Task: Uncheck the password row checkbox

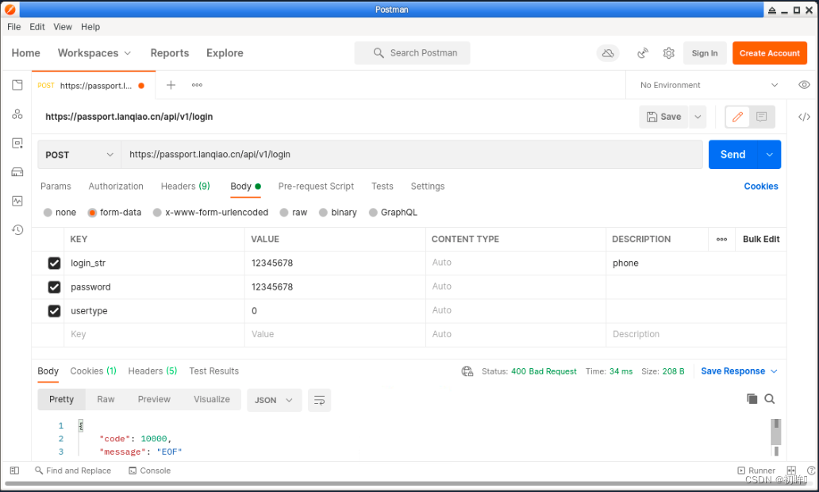Action: pyautogui.click(x=54, y=286)
